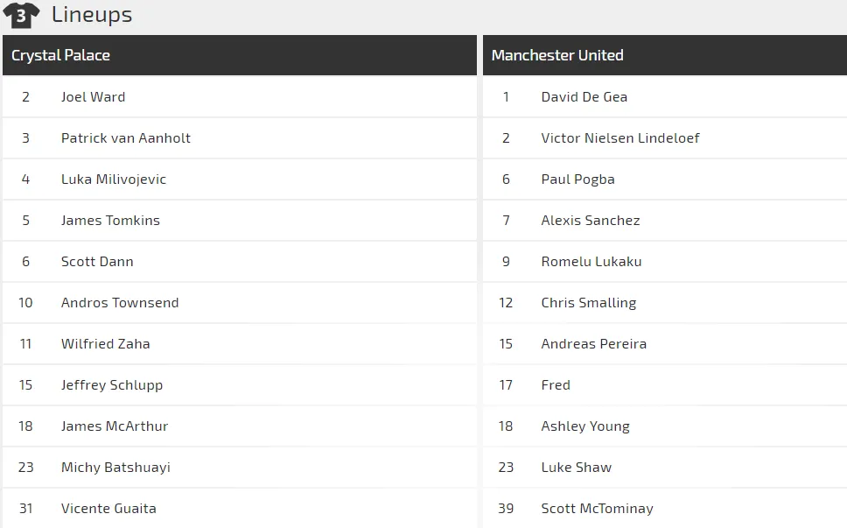Viewport: 847px width, 528px height.
Task: Open Romelu Lukaku's player entry
Action: tap(591, 262)
